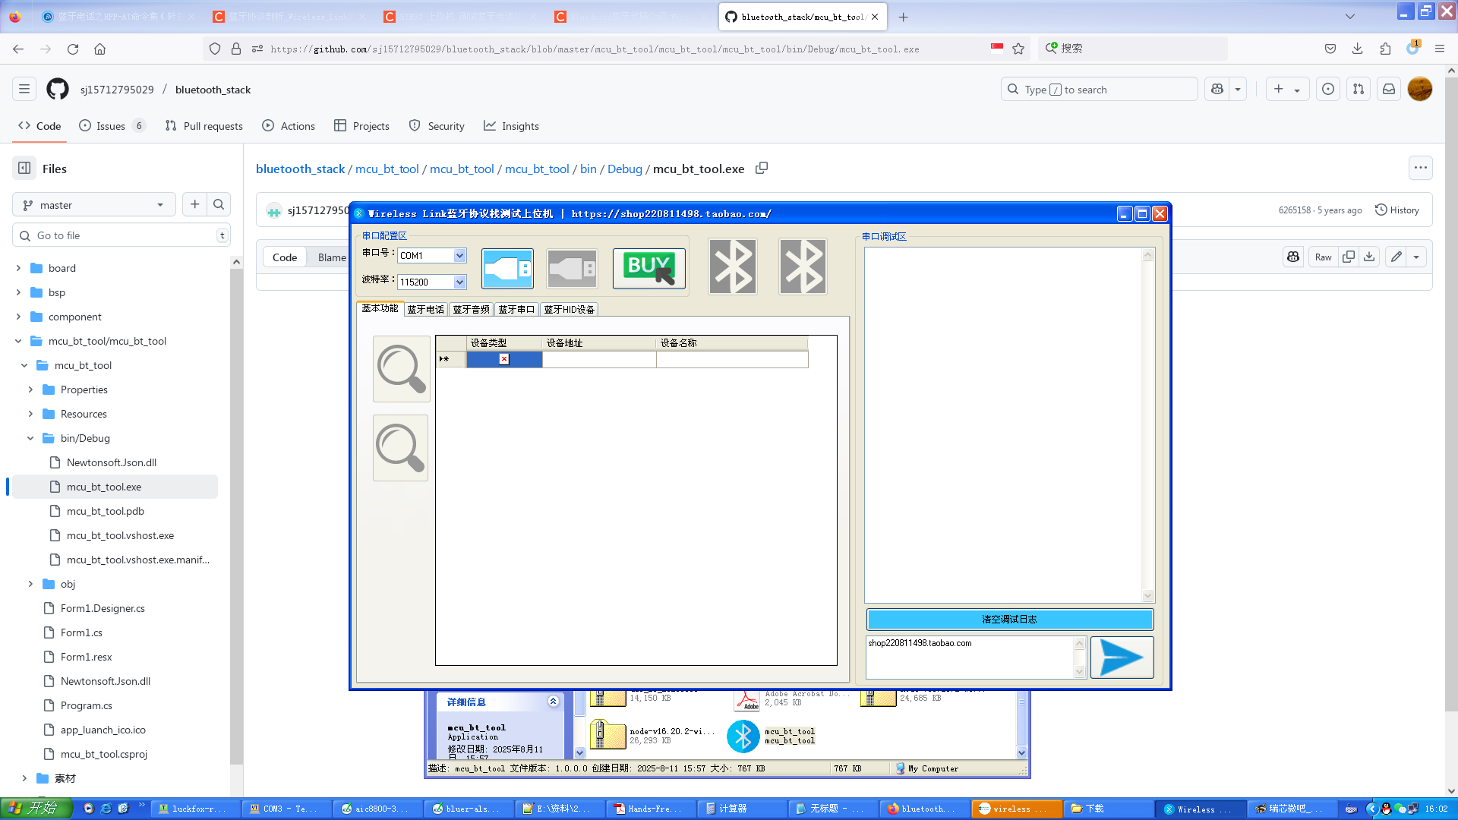Click the lower magnifier search button
The height and width of the screenshot is (820, 1458).
[400, 448]
